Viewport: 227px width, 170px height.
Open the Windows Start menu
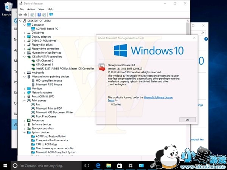(5, 165)
